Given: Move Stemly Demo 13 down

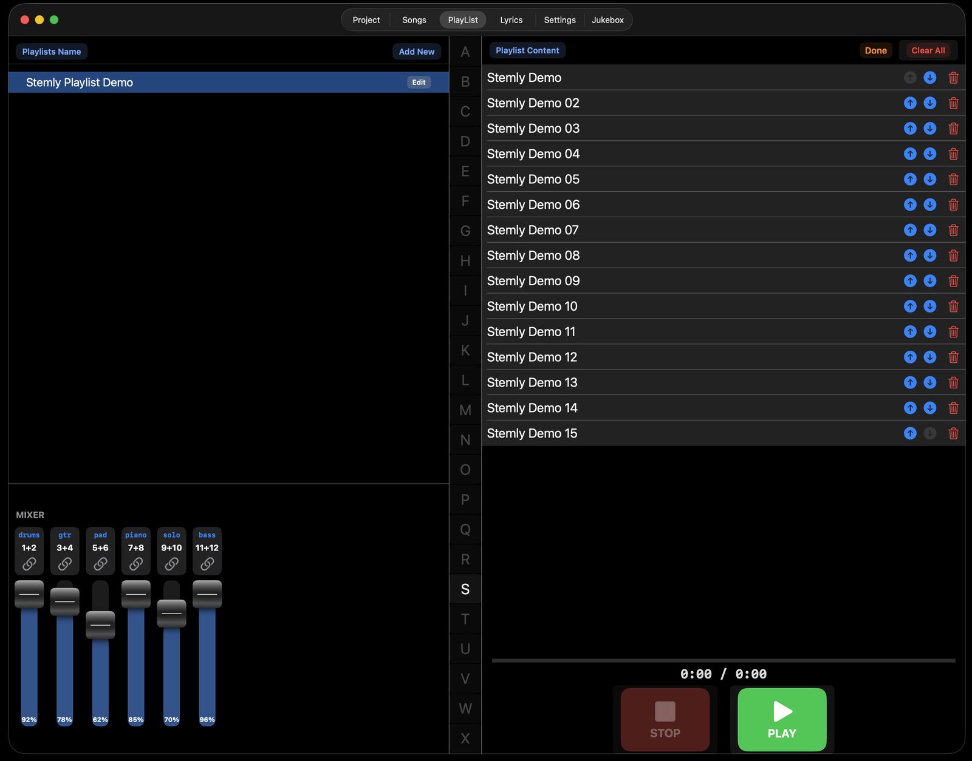Looking at the screenshot, I should click(x=930, y=382).
